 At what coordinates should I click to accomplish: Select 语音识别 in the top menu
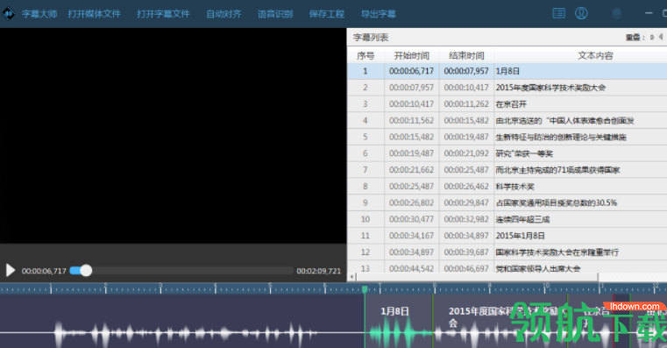pyautogui.click(x=275, y=14)
